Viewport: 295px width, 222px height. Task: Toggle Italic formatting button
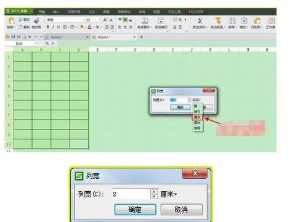(x=53, y=27)
